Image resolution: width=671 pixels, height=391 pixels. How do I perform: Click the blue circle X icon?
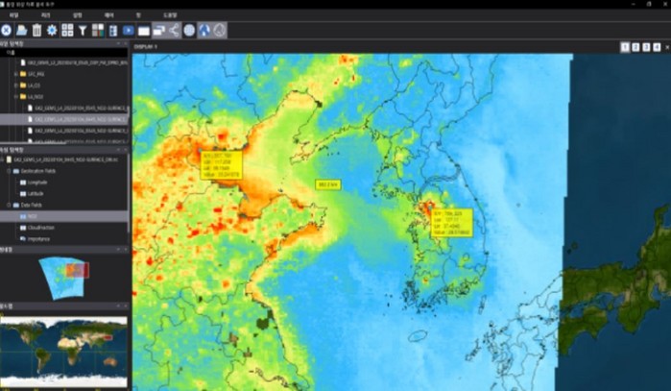[x=7, y=31]
